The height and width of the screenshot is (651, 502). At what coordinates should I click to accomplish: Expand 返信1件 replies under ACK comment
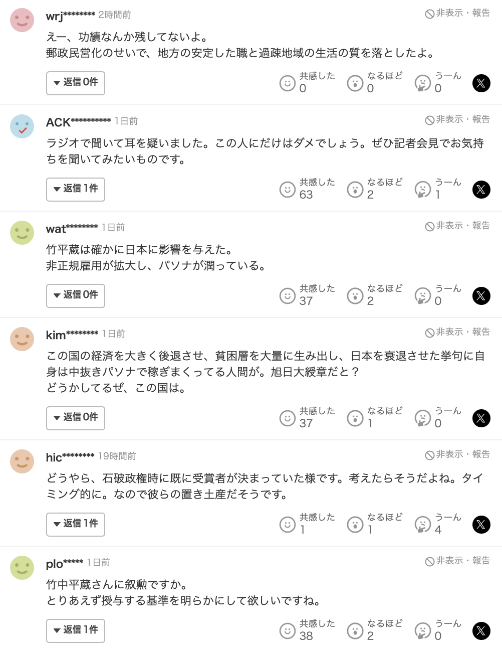coord(76,189)
